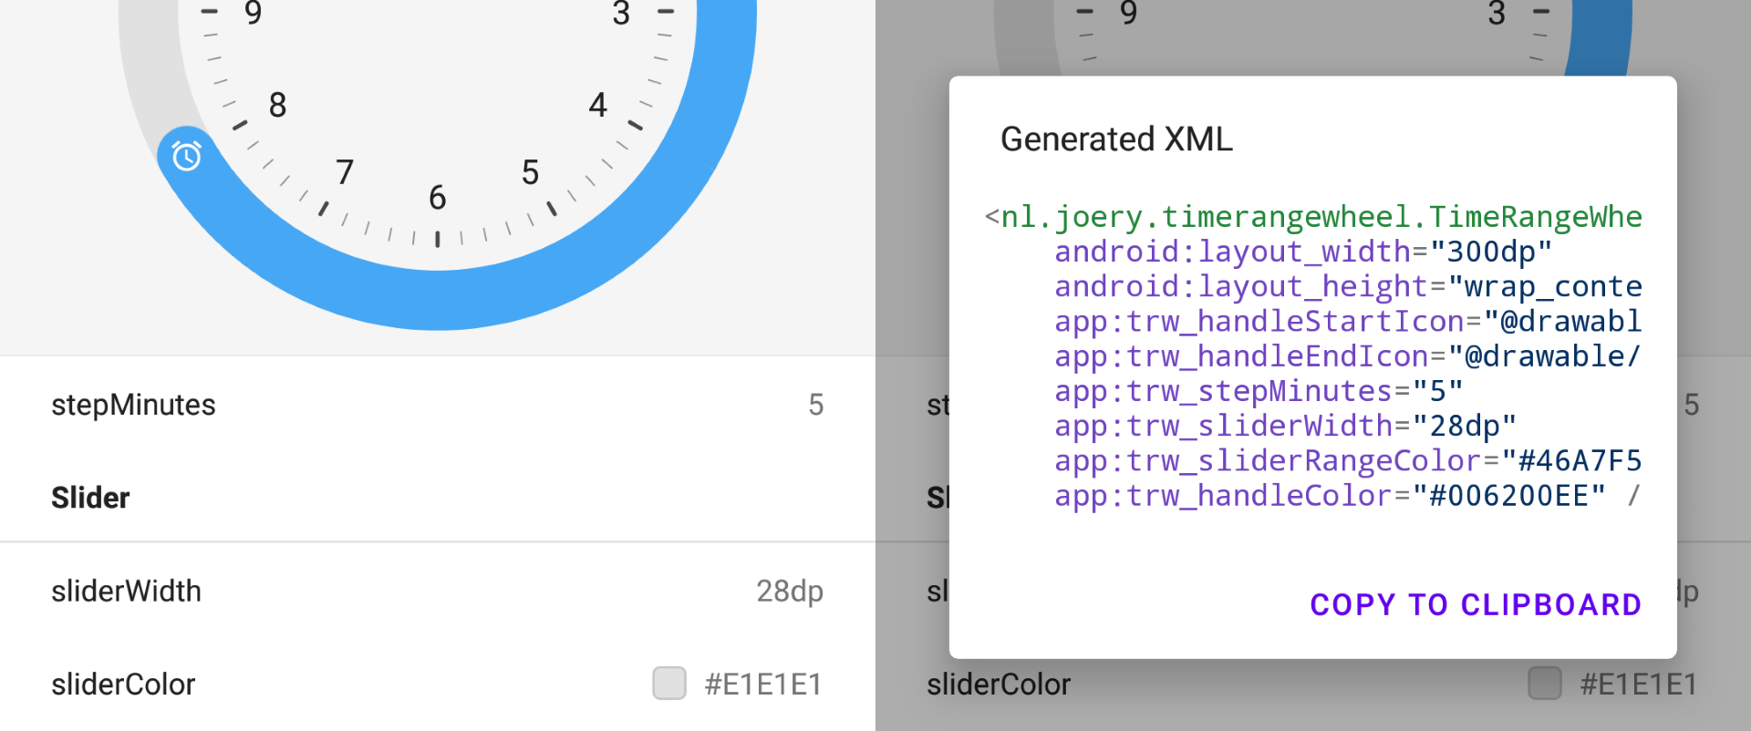Open the sliderWidth setting
This screenshot has height=731, width=1751.
[x=438, y=591]
